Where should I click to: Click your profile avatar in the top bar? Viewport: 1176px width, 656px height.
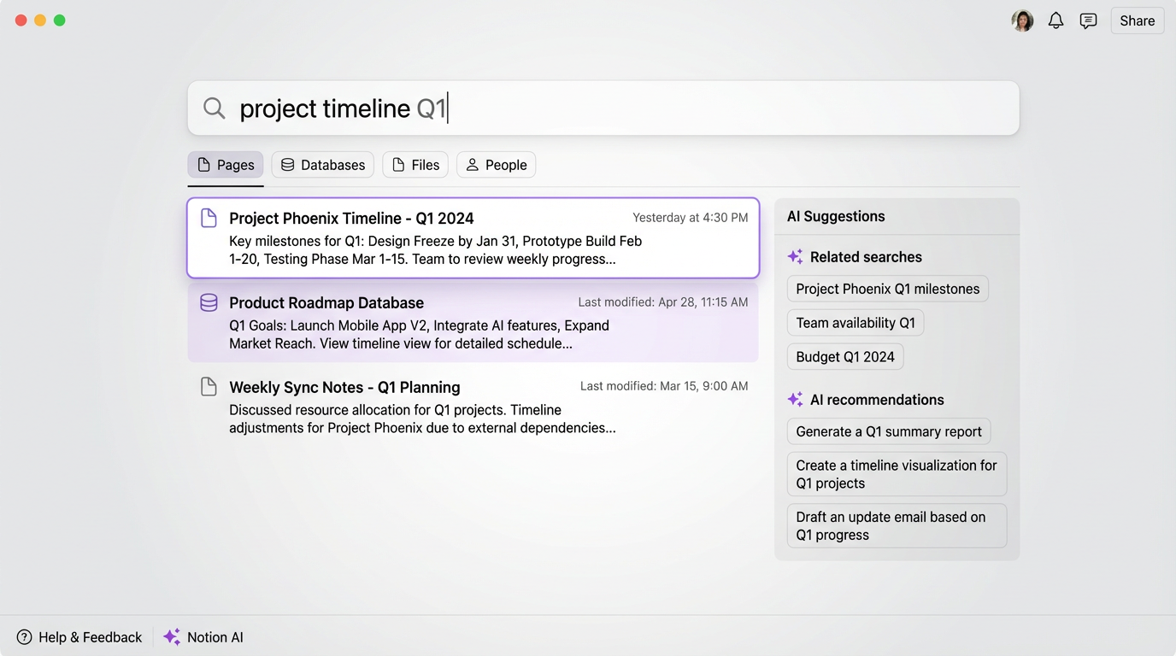click(x=1022, y=20)
